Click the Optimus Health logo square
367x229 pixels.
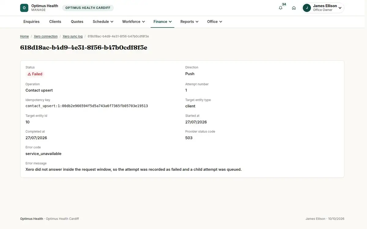tap(24, 8)
